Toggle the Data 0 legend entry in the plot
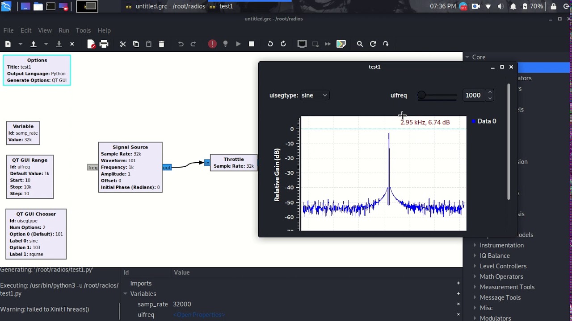 [x=484, y=121]
